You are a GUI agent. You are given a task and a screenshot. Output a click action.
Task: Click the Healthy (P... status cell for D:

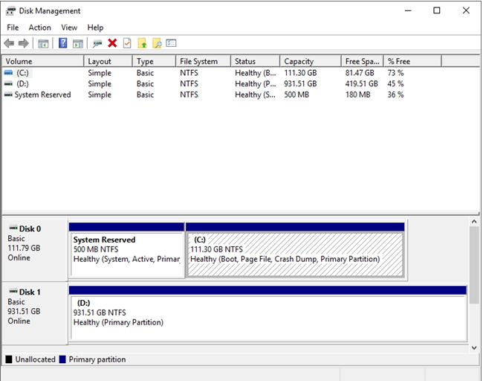pos(256,83)
